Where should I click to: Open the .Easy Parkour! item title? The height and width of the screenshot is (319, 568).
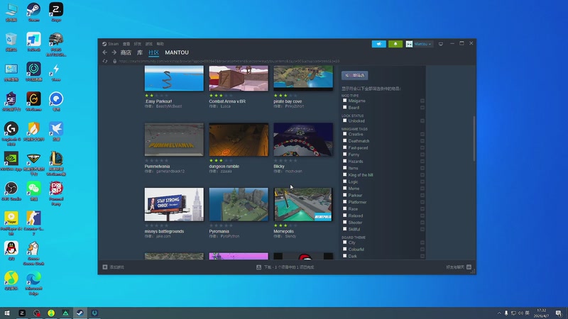(x=158, y=101)
